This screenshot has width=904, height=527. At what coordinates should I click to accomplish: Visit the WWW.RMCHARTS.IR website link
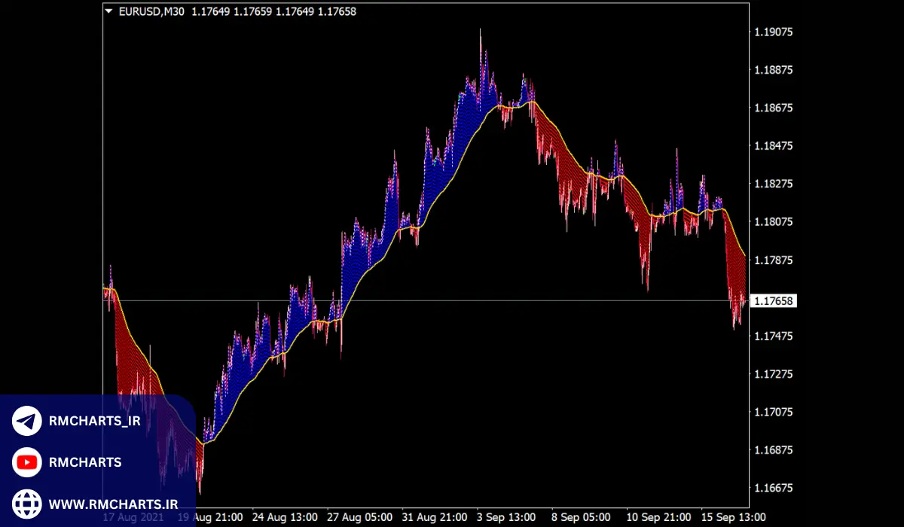[x=113, y=502]
